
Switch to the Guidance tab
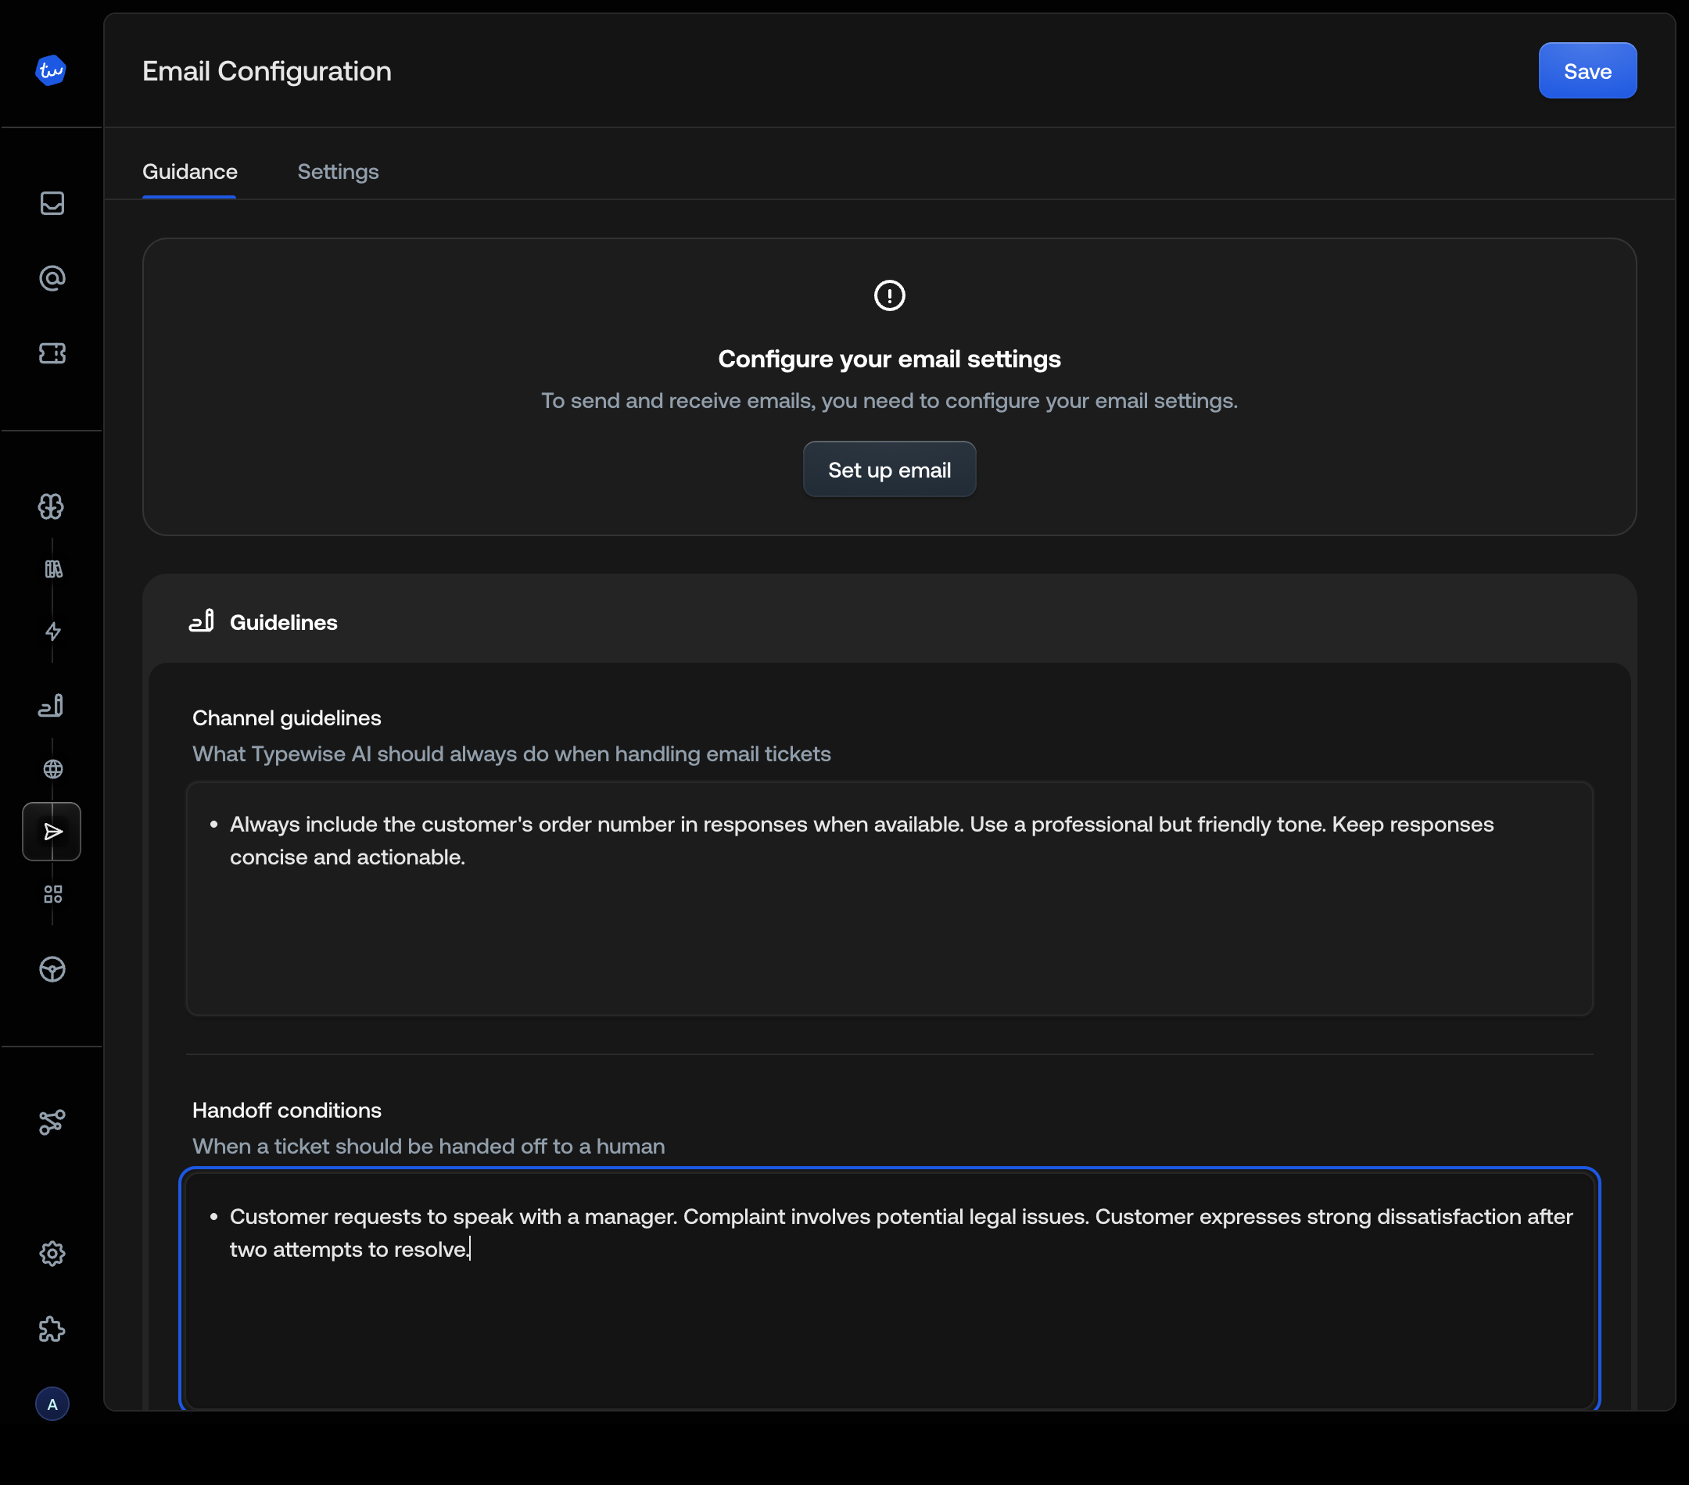(189, 172)
